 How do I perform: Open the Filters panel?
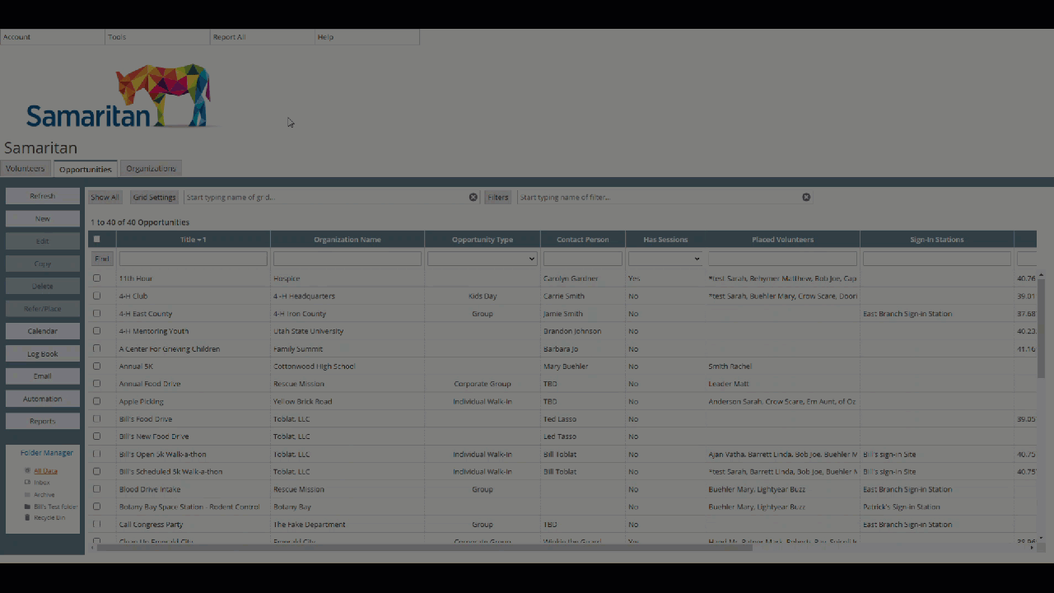point(497,197)
